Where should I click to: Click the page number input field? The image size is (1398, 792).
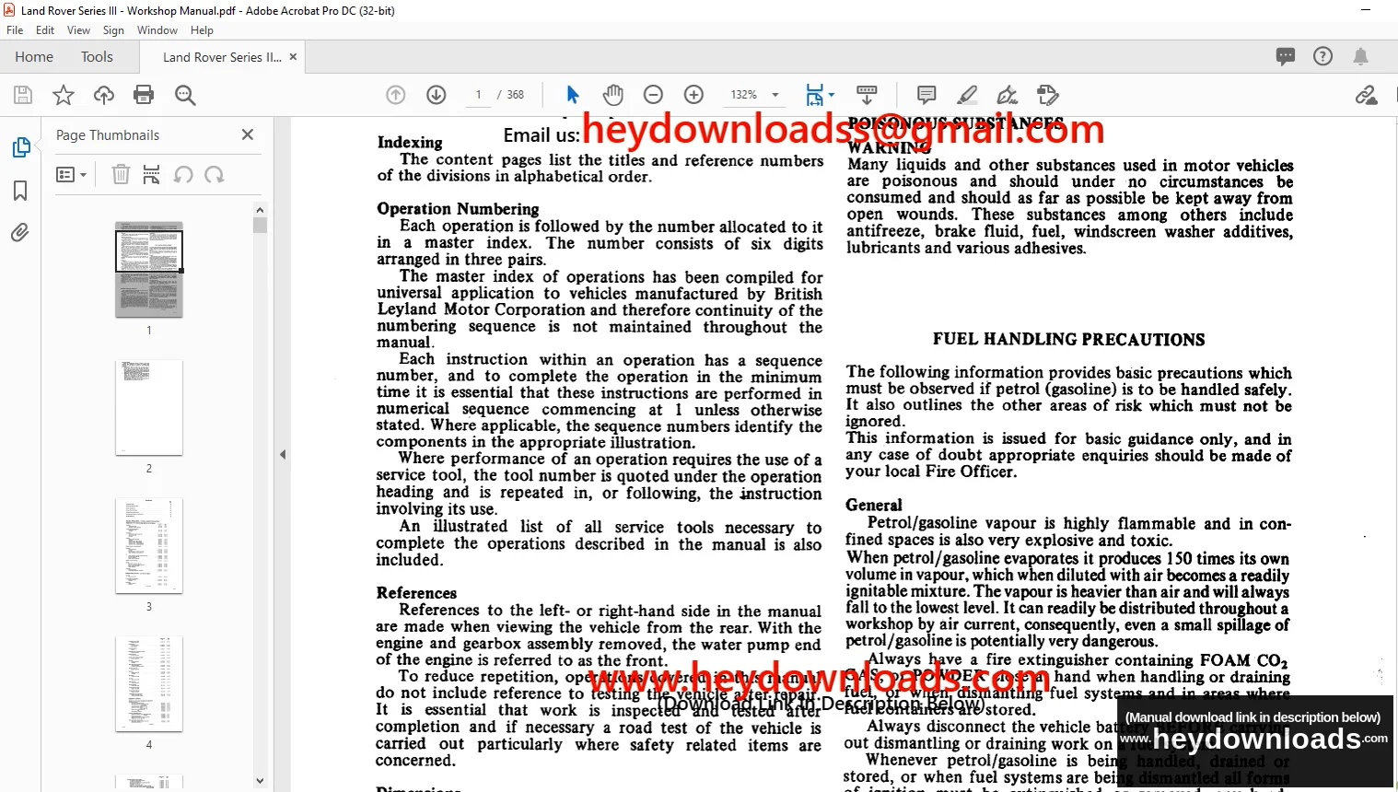478,95
